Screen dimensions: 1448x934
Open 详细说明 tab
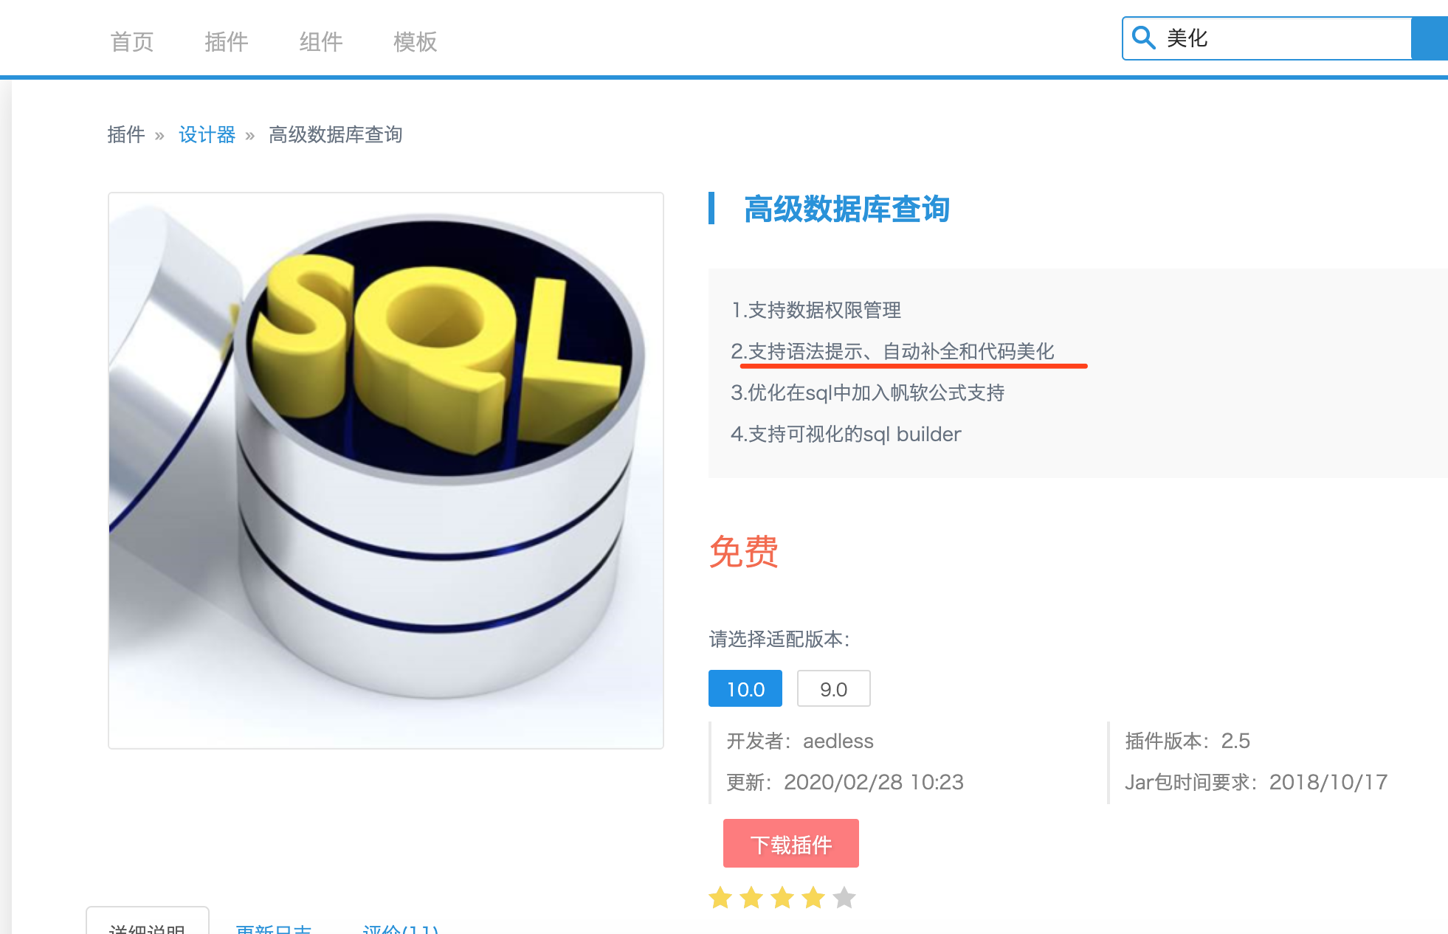(x=148, y=927)
